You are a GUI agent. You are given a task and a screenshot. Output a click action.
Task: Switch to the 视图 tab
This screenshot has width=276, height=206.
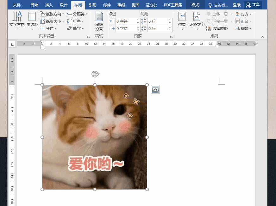(135, 5)
